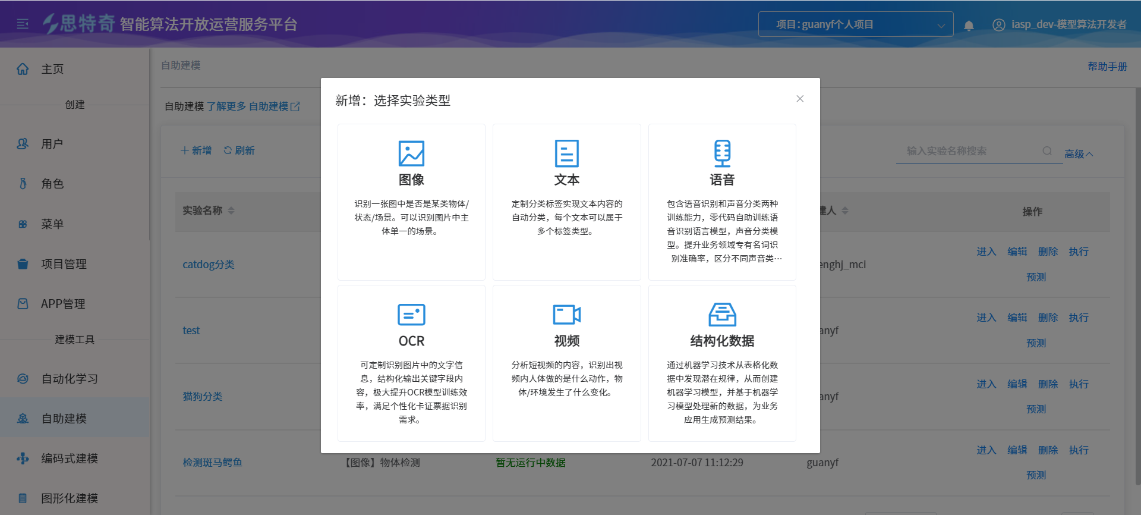This screenshot has width=1141, height=515.
Task: Open the 检测斑马鳄鱼 experiment link
Action: coord(212,463)
